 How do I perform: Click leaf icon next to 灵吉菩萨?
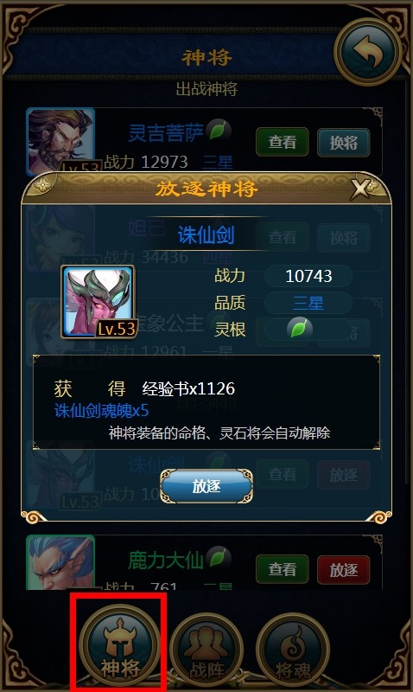click(219, 131)
